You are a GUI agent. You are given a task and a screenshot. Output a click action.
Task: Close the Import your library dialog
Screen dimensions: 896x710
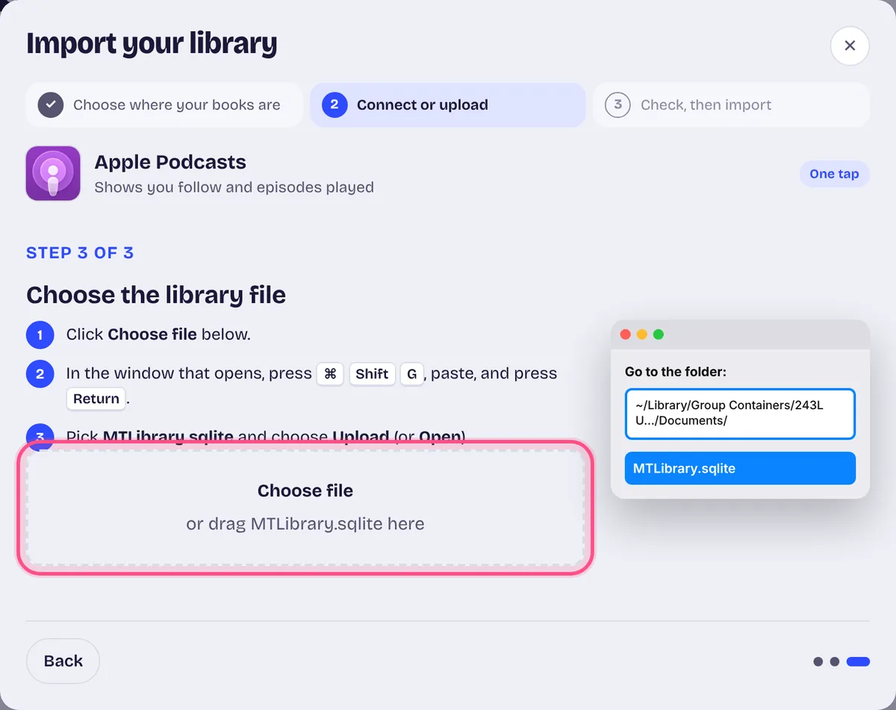pos(850,46)
